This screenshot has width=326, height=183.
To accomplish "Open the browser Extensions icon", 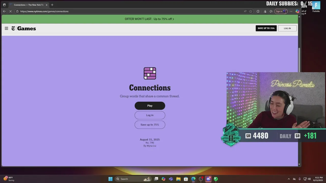I will click(x=258, y=11).
